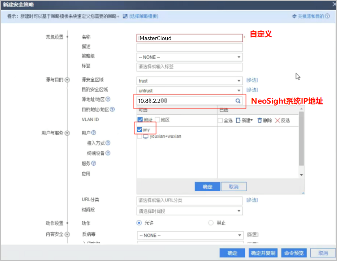This screenshot has height=261, width=337.
Task: Click the OK and copy (确定并复制) button
Action: tap(263, 253)
